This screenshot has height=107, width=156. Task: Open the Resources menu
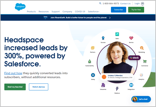[44, 12]
